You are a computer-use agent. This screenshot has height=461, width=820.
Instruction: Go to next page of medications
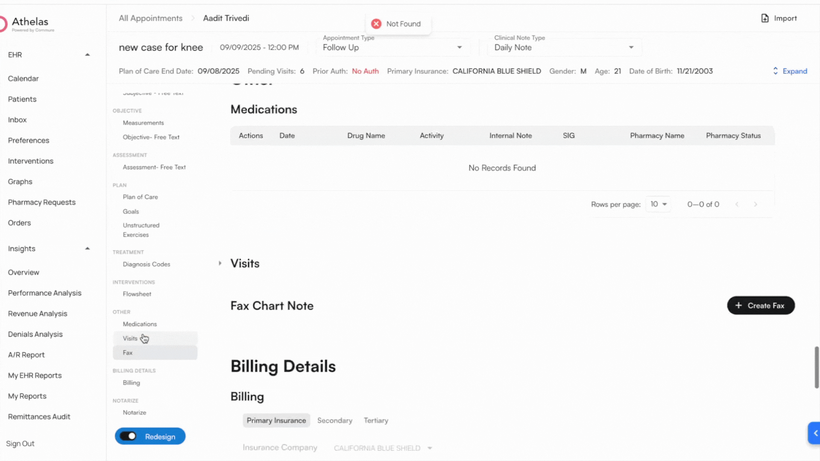coord(756,204)
